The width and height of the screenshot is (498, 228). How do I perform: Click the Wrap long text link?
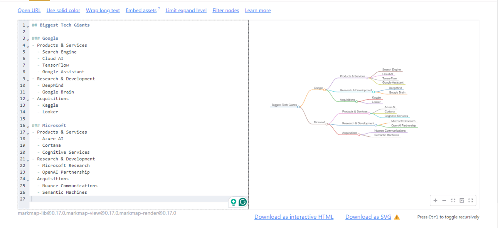103,10
